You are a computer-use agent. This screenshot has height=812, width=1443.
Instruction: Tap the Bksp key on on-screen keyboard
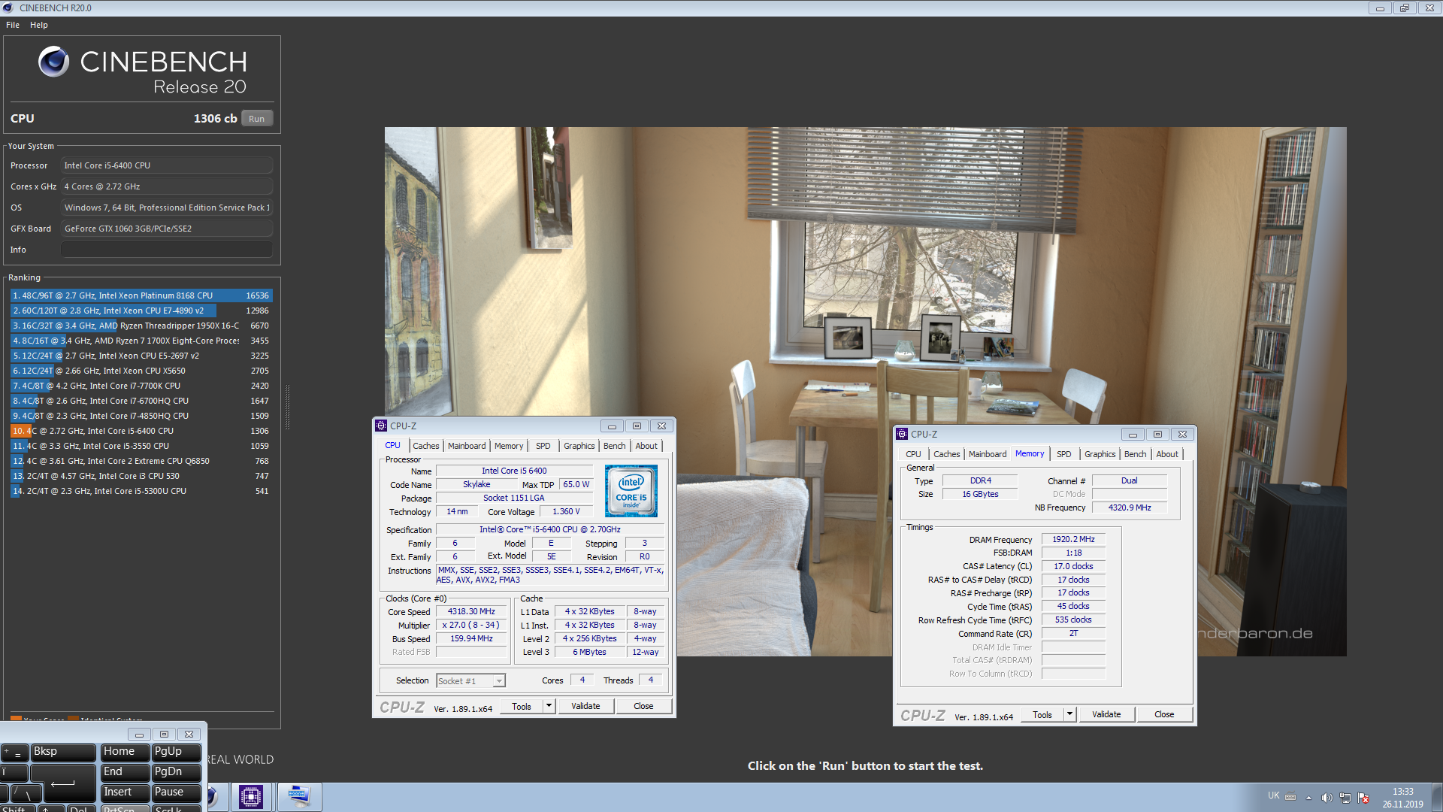coord(63,752)
